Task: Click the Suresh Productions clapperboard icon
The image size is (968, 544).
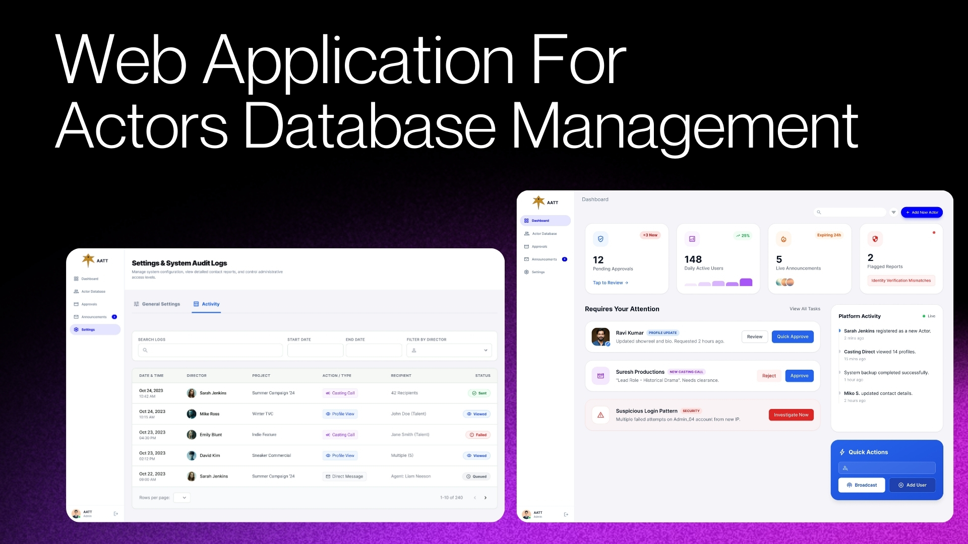Action: (x=600, y=376)
